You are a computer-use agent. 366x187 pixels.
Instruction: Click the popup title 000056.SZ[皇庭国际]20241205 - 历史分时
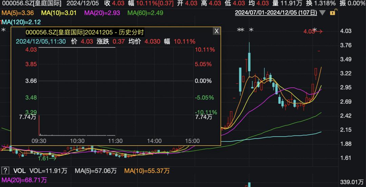pos(85,32)
